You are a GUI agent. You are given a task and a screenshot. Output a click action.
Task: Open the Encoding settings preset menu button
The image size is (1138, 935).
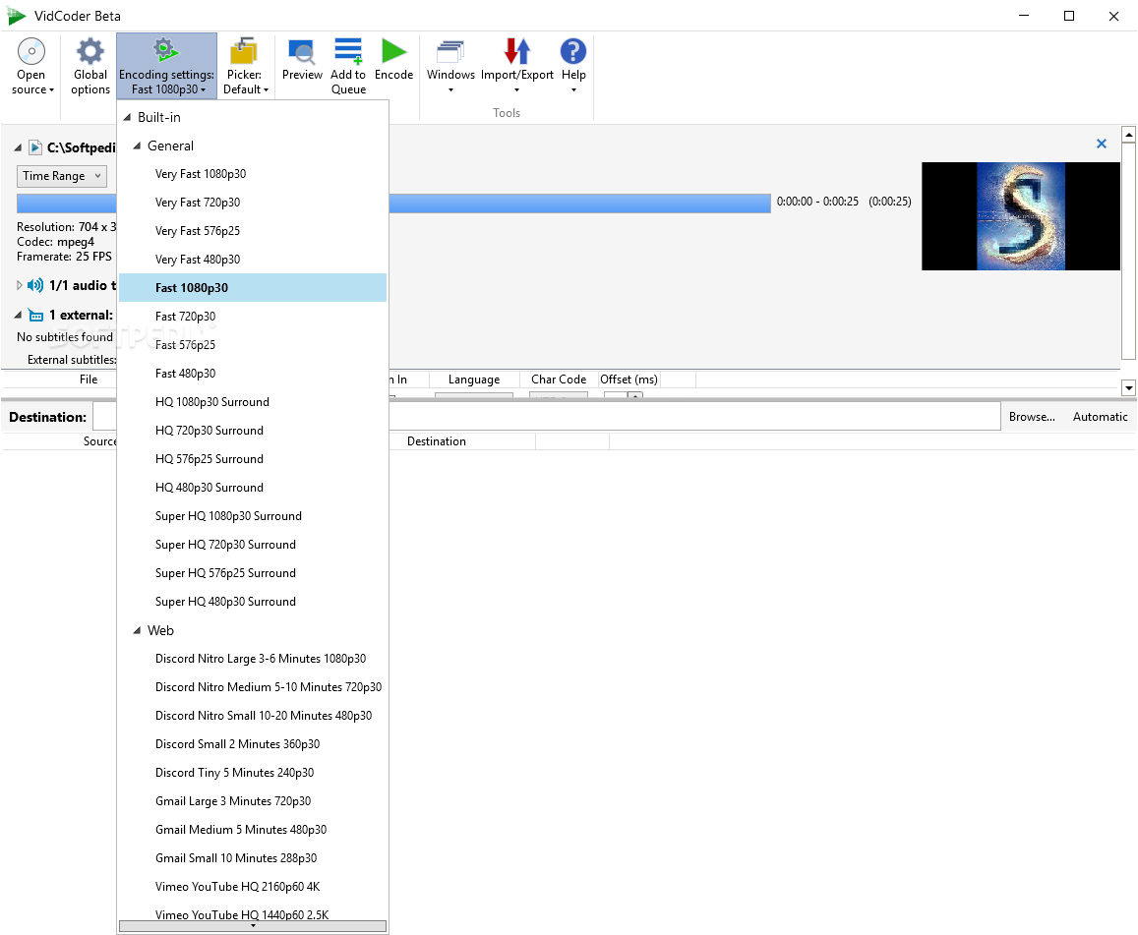(166, 66)
